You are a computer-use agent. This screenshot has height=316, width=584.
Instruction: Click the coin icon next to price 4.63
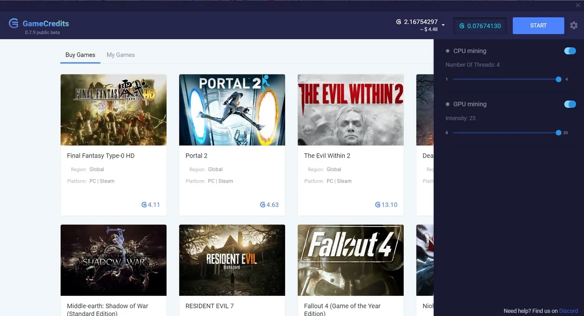tap(262, 205)
